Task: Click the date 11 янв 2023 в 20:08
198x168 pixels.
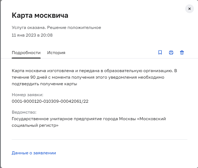Action: click(x=32, y=35)
